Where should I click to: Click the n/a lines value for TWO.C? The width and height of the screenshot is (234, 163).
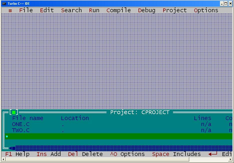click(206, 130)
